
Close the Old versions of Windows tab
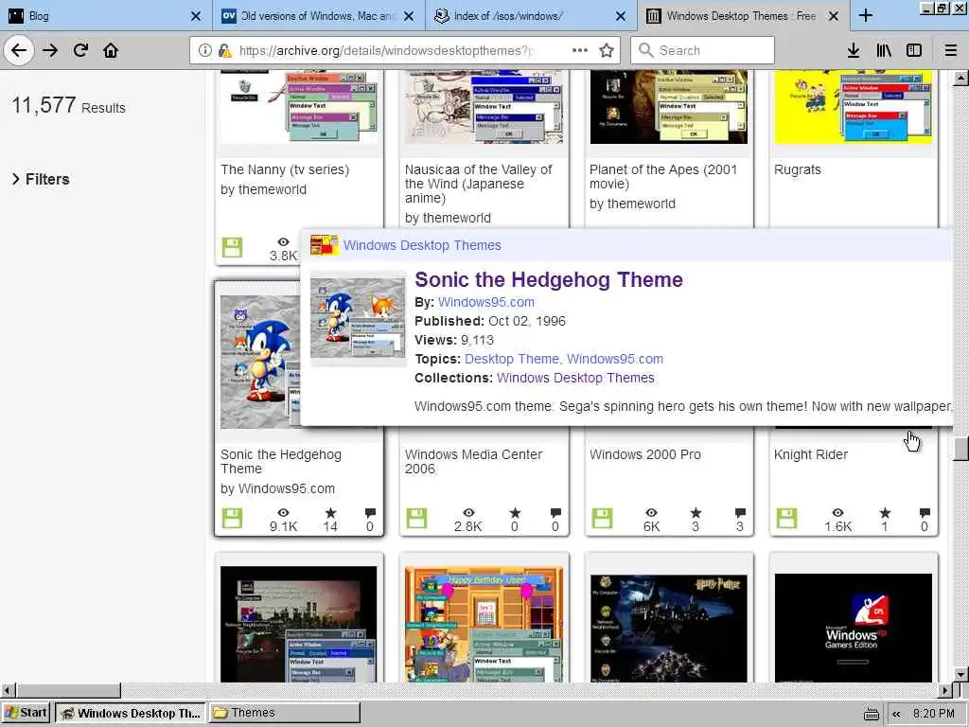(x=409, y=16)
